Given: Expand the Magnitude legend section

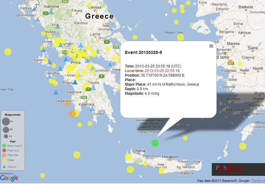Looking at the screenshot, I should click(12, 114).
